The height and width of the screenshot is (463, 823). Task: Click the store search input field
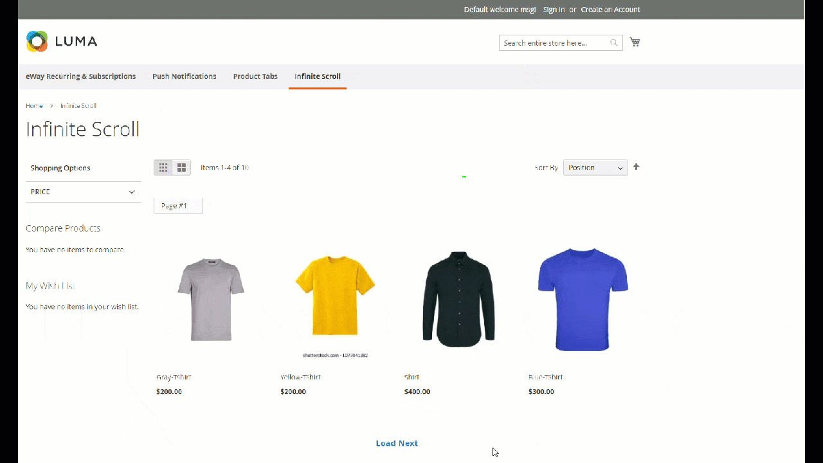click(554, 42)
